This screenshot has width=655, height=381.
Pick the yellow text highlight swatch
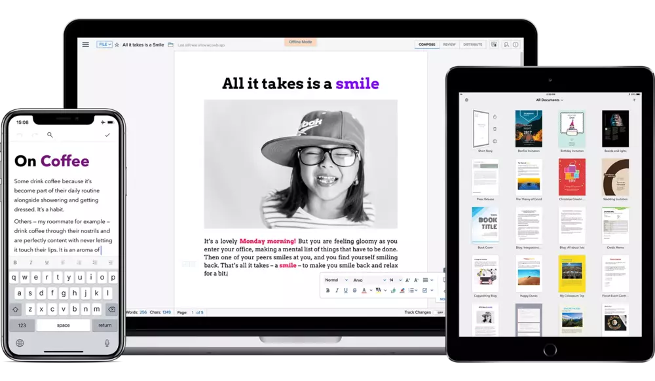click(378, 291)
